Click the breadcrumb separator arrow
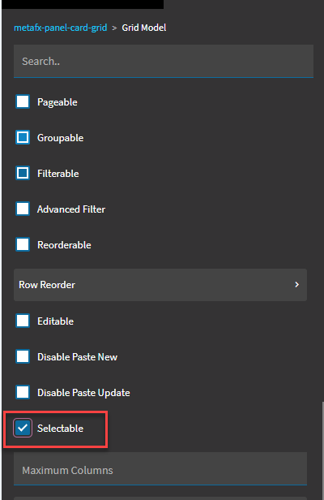The height and width of the screenshot is (500, 324). click(x=114, y=28)
